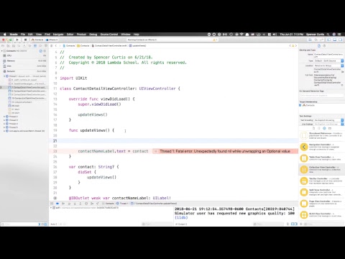Select the Memory gauge row
Image resolution: width=345 pixels, height=259 pixels.
pyautogui.click(x=24, y=60)
